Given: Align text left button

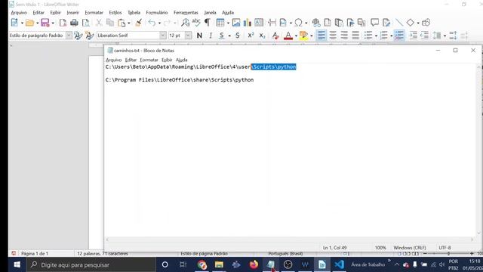Looking at the screenshot, I should coord(321,36).
